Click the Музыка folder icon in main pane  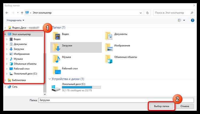pos(57,59)
